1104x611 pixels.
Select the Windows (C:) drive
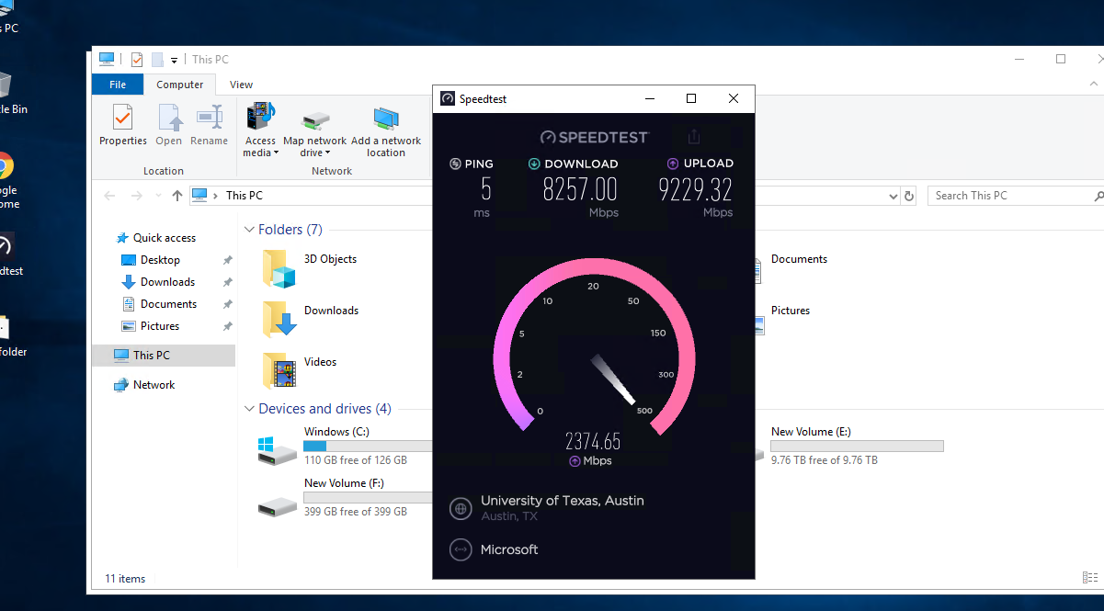[345, 446]
